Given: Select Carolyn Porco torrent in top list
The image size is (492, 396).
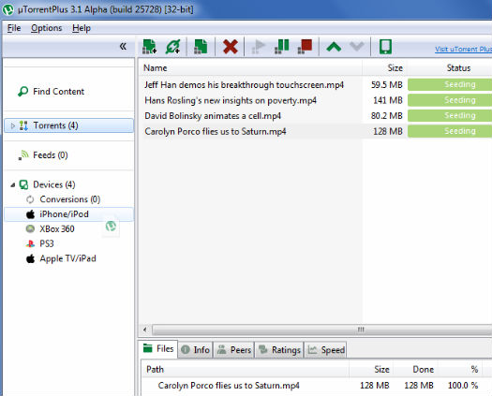Looking at the screenshot, I should point(216,131).
